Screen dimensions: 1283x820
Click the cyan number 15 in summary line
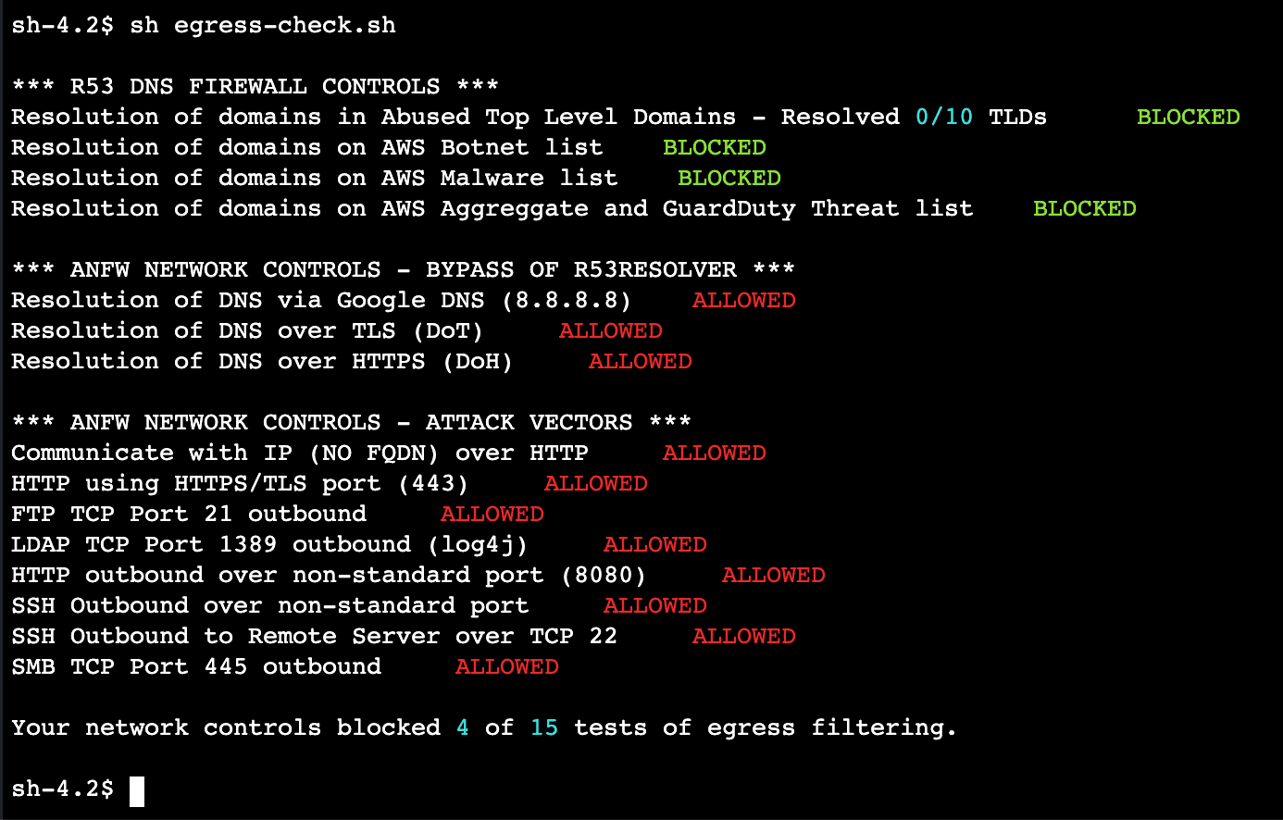click(544, 727)
